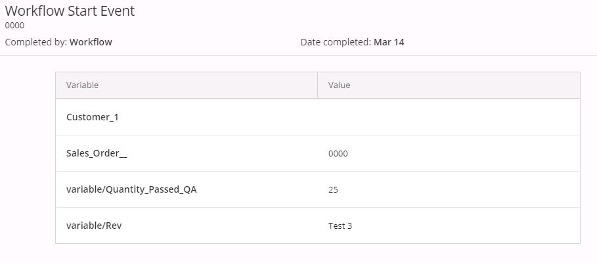
Task: Select the Customer_1 variable row
Action: 93,117
